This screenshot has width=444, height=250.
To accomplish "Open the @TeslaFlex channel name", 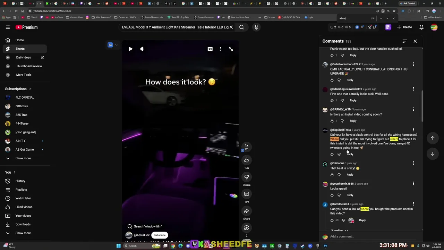I will click(x=142, y=235).
